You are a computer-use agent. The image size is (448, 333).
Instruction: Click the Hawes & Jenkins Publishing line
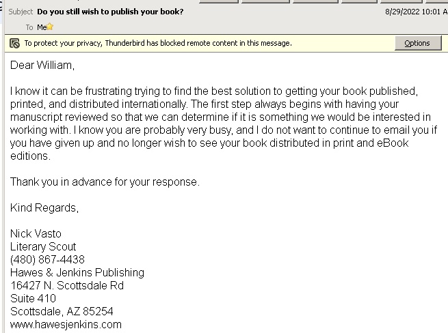tap(77, 273)
